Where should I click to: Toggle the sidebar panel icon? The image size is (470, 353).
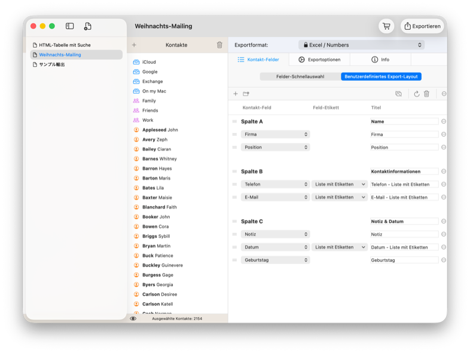[70, 26]
